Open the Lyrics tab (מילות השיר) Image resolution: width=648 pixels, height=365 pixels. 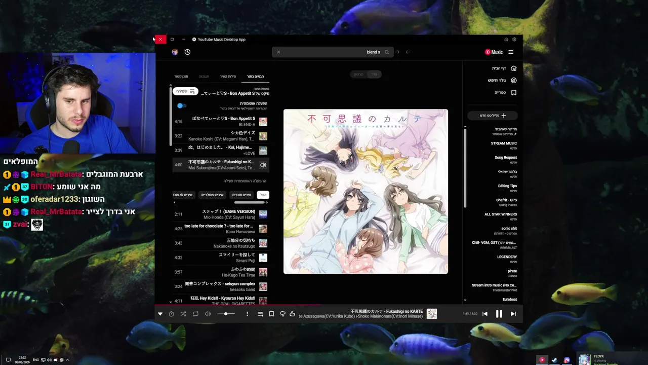tap(228, 76)
